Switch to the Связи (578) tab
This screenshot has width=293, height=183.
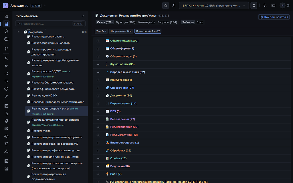pyautogui.click(x=105, y=22)
